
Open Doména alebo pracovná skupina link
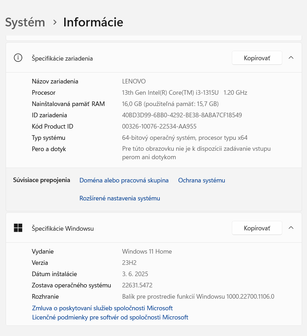click(x=124, y=180)
